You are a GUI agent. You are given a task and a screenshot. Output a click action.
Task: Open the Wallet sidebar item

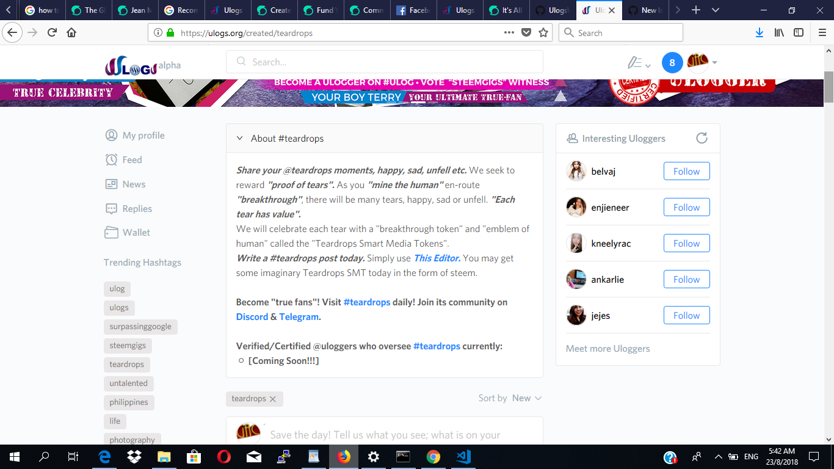click(x=128, y=233)
